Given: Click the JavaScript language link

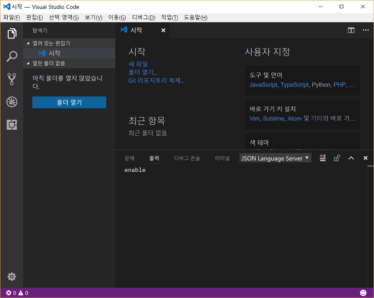Looking at the screenshot, I should (264, 85).
